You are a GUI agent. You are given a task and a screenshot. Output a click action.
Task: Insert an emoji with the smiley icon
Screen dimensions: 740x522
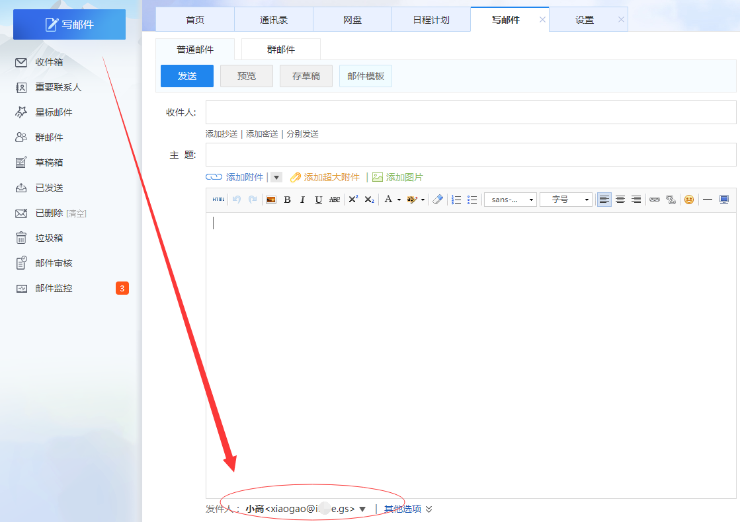[688, 200]
